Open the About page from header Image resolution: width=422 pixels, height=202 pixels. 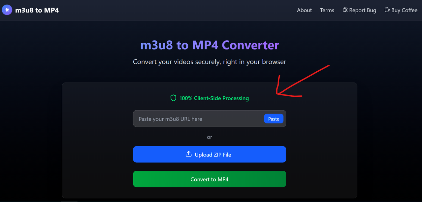[x=304, y=10]
